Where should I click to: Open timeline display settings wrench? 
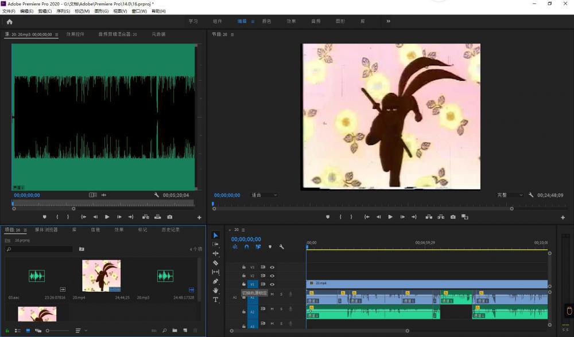point(281,246)
